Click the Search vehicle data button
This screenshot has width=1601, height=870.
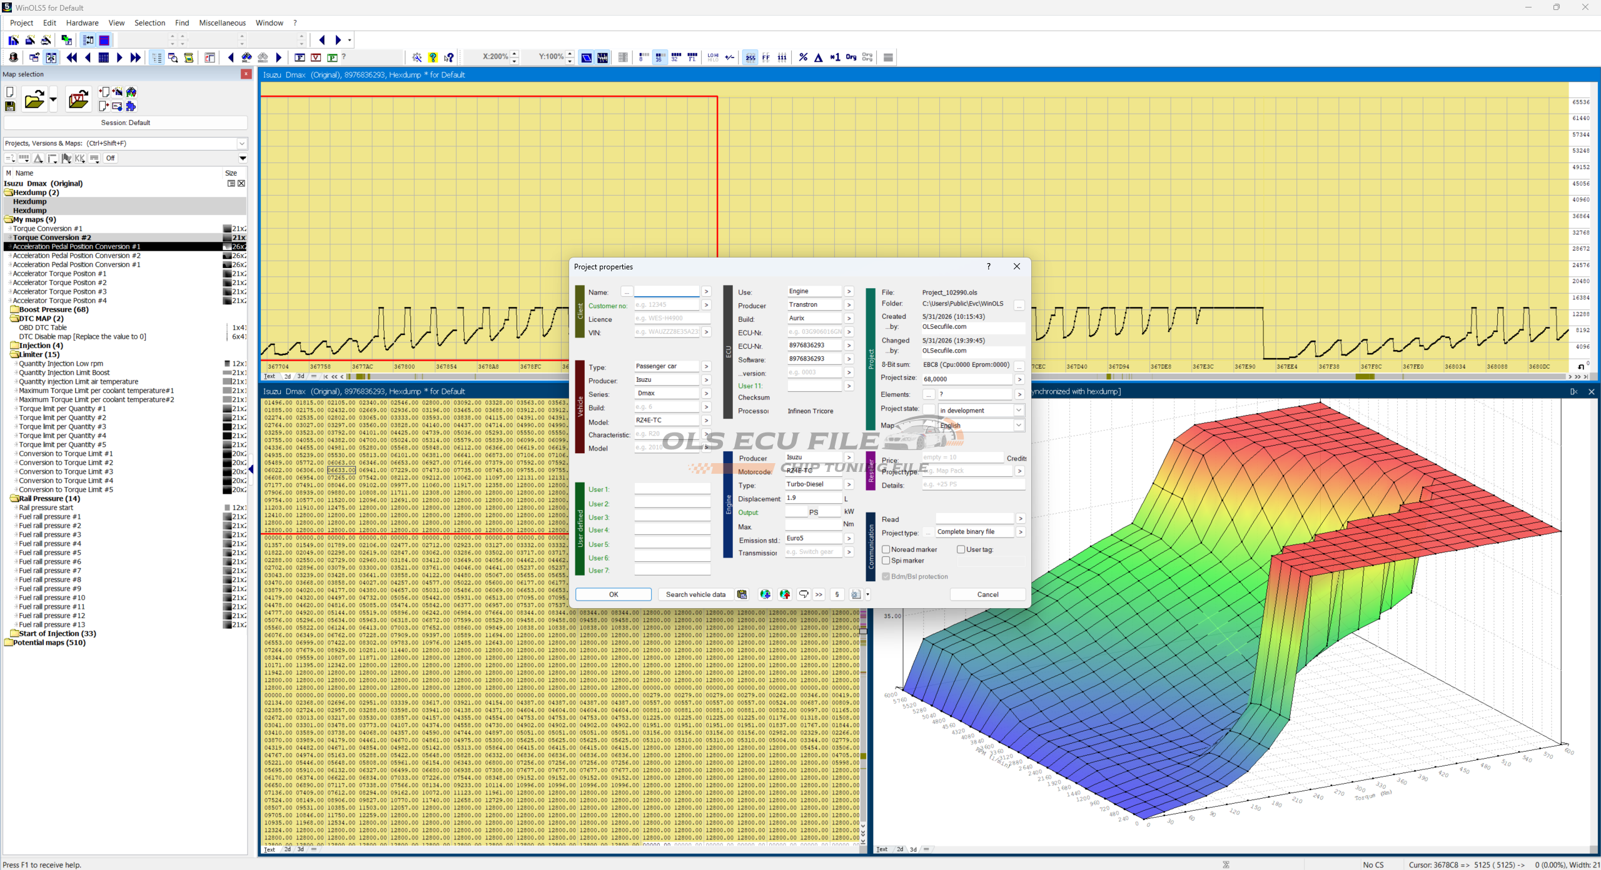point(695,594)
